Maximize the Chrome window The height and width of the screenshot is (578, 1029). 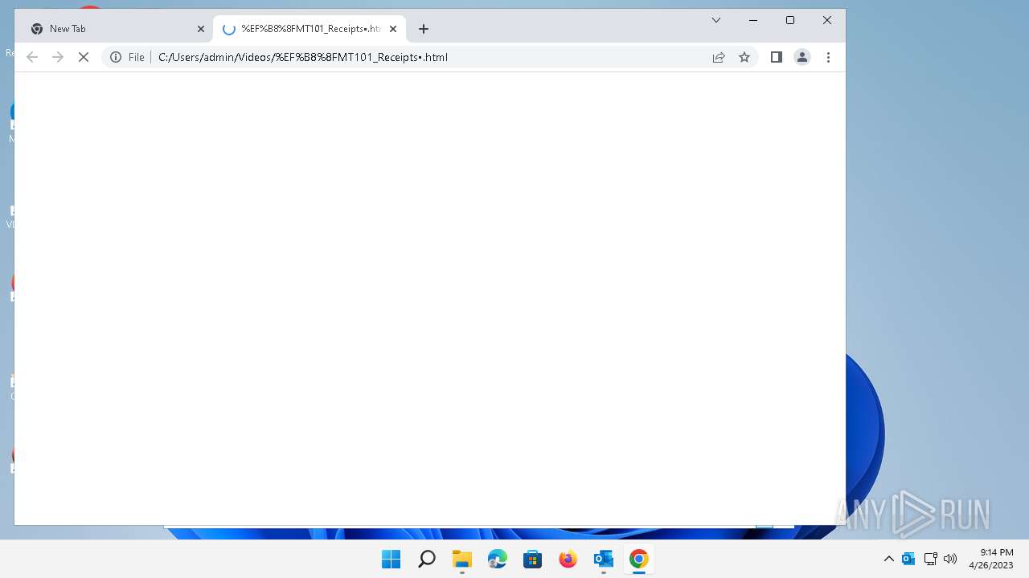pyautogui.click(x=790, y=20)
